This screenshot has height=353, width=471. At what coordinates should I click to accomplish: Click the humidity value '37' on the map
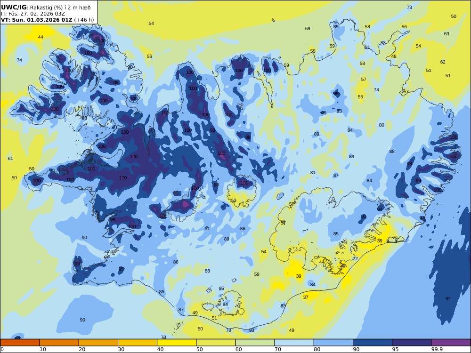pyautogui.click(x=306, y=297)
